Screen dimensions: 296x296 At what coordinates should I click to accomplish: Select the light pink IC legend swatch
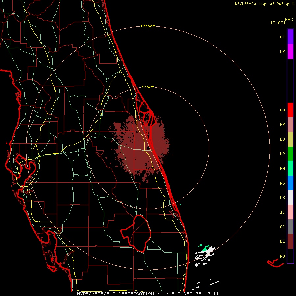290,212
